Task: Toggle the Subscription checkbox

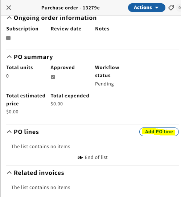Action: pos(8,38)
